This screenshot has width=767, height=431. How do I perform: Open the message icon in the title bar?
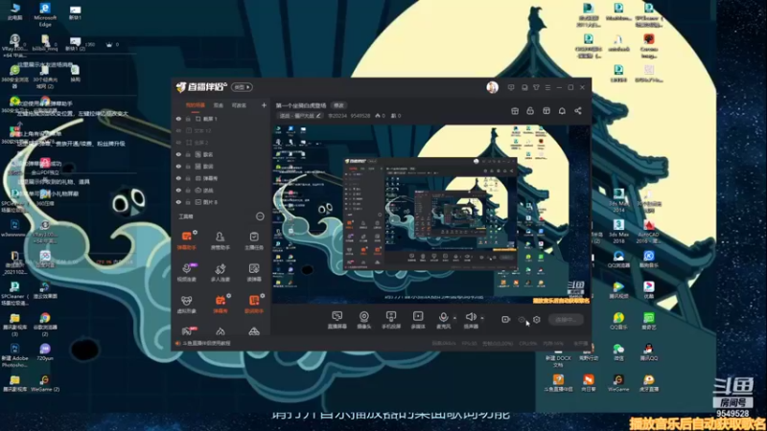511,87
